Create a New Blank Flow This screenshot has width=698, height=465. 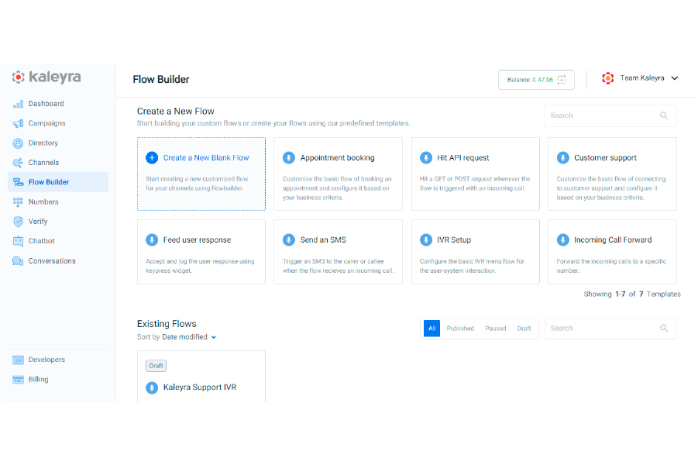(201, 174)
